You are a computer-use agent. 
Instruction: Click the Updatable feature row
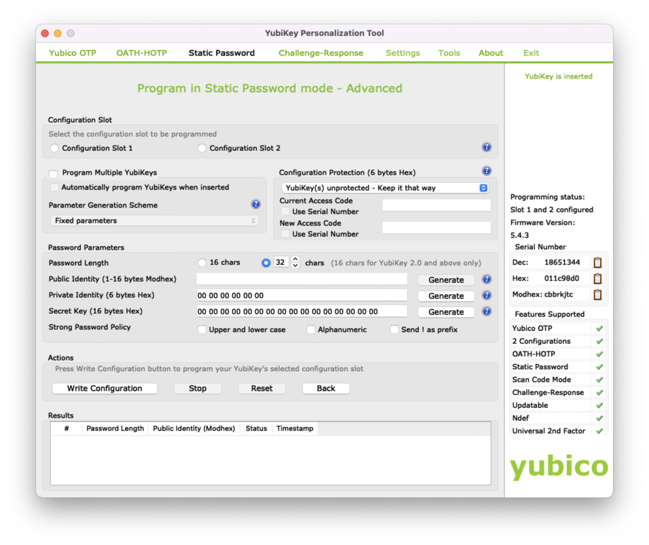tap(558, 405)
